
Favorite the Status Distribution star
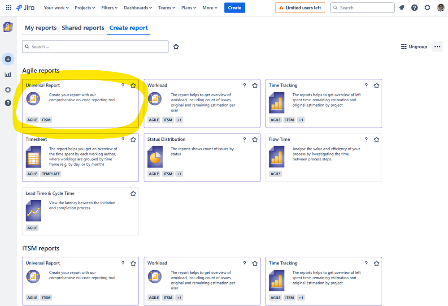tap(255, 139)
